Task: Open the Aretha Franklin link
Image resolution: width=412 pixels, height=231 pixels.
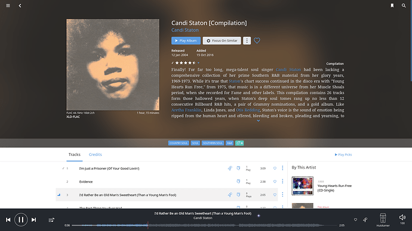Action: [x=186, y=110]
